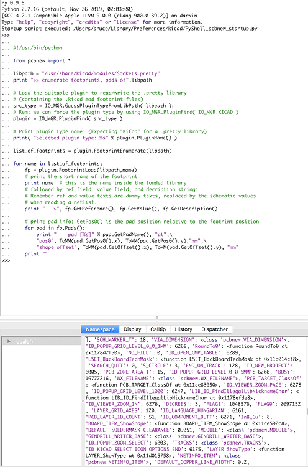Place cursor at the final >>> prompt
The width and height of the screenshot is (308, 467).
6,260
